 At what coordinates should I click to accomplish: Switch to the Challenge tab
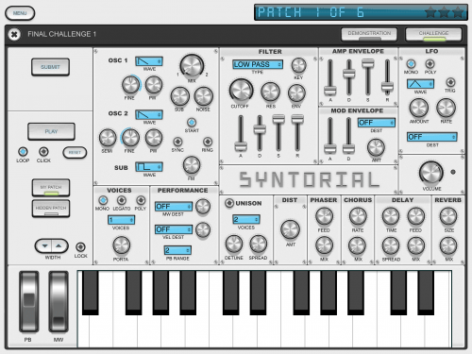pyautogui.click(x=433, y=34)
